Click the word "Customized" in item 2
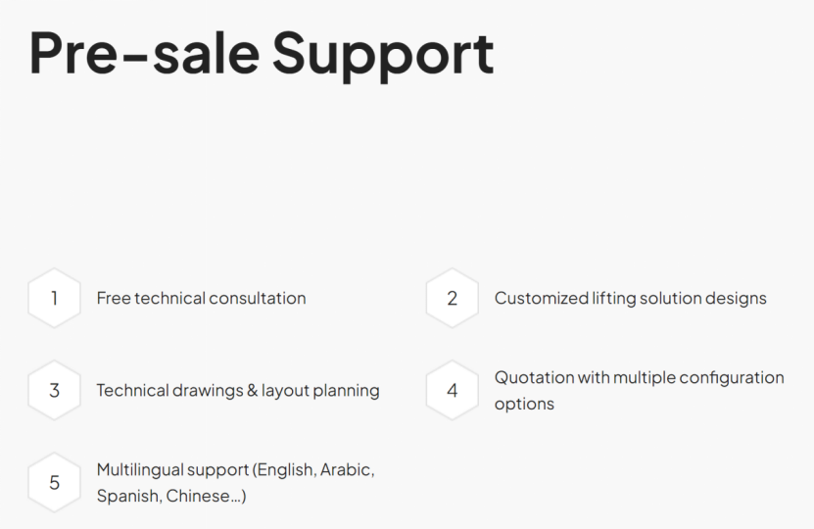814x529 pixels. coord(541,298)
